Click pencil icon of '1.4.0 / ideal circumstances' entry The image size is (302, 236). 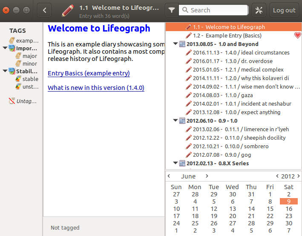pos(189,52)
